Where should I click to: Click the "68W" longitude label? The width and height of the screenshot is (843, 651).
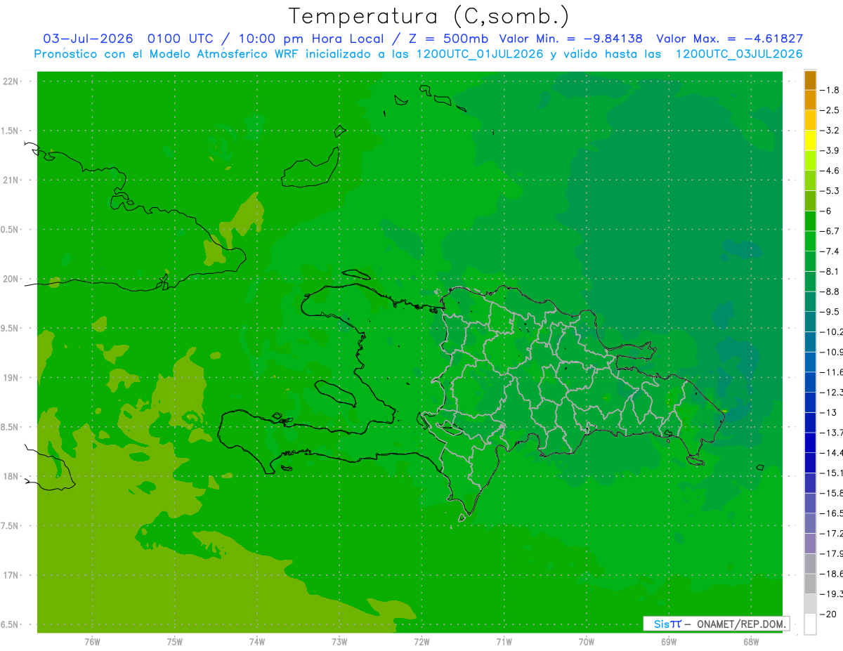[751, 641]
